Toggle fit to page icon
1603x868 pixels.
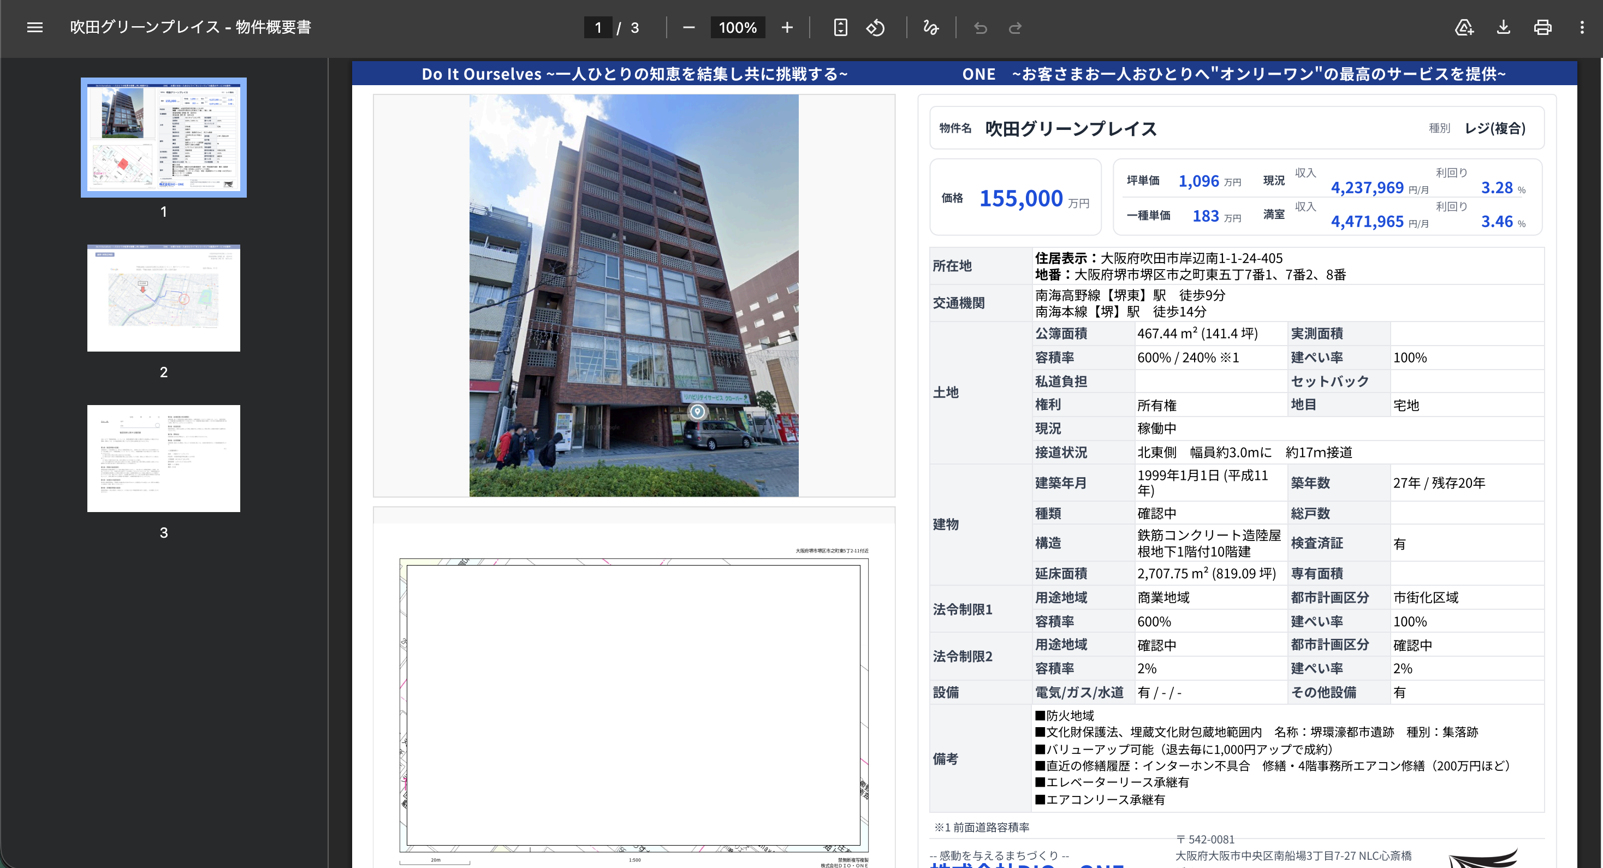point(840,27)
